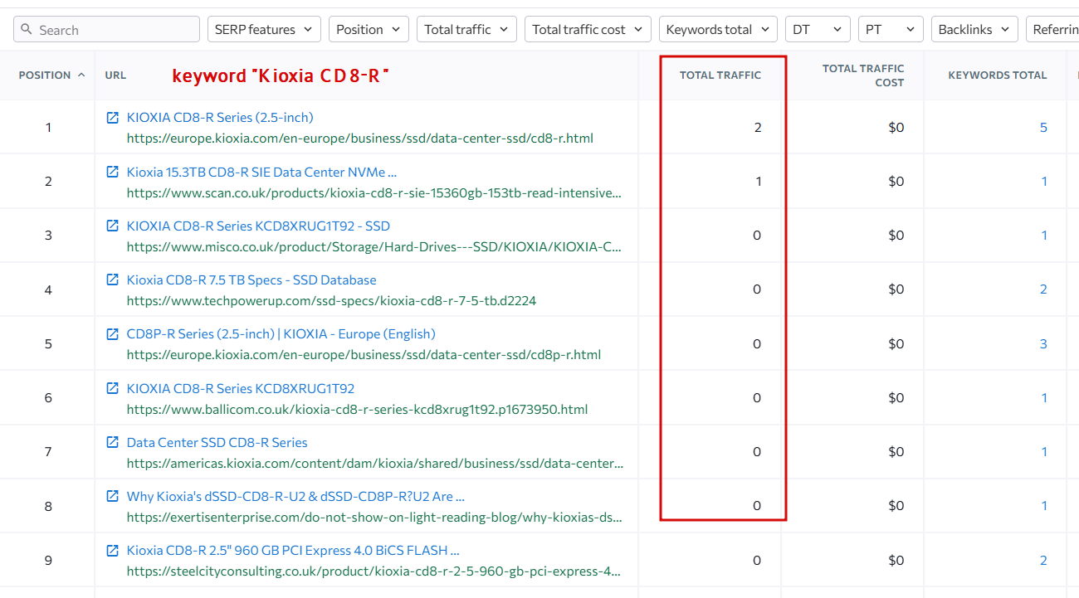
Task: Open Data Center SSD CD8-R Series link
Action: 217,442
